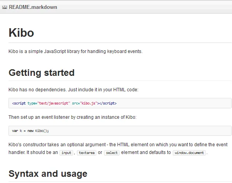Click the window.document inline code

(x=189, y=153)
